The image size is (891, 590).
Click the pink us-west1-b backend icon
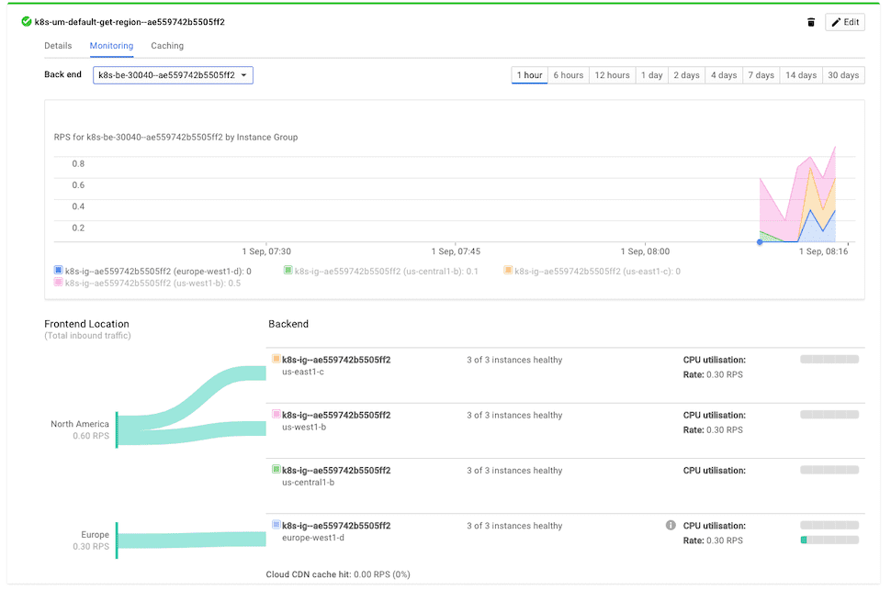[x=276, y=415]
